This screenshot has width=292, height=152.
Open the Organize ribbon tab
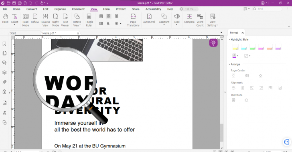[x=60, y=9]
